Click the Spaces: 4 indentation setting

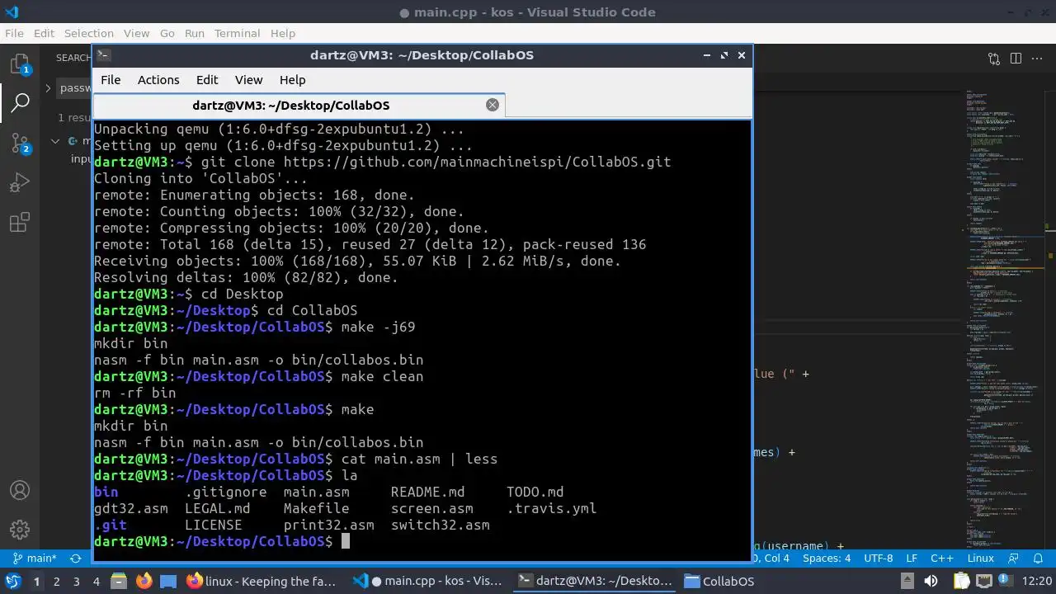827,559
